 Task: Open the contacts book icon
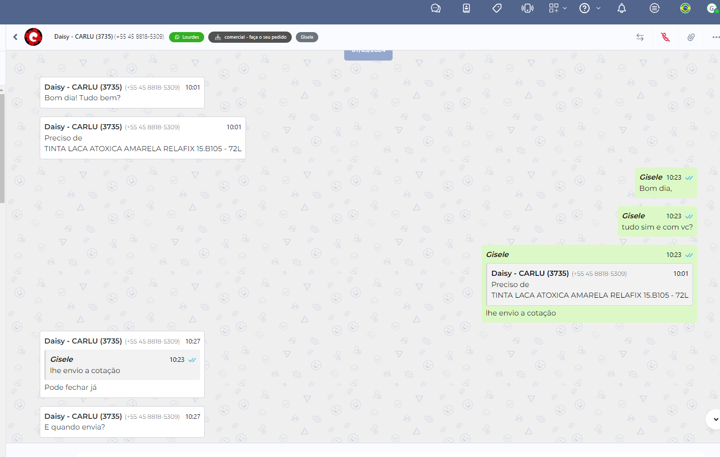click(466, 8)
